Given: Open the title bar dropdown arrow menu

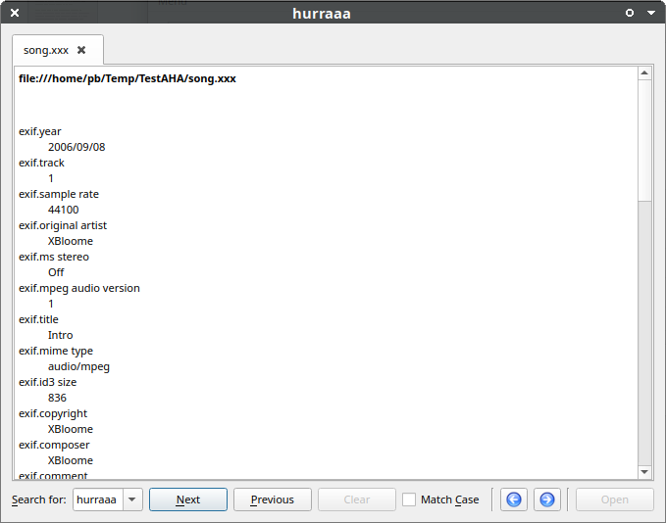Looking at the screenshot, I should (x=650, y=13).
